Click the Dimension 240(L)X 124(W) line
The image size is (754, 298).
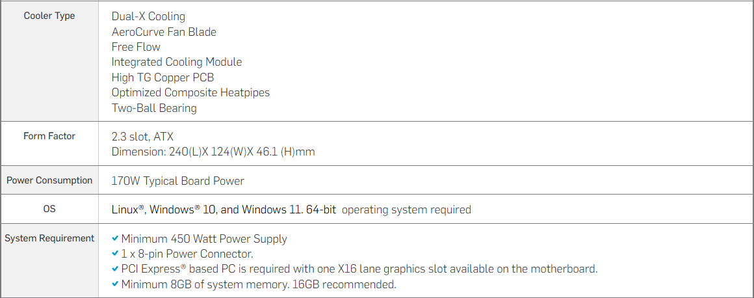[213, 152]
